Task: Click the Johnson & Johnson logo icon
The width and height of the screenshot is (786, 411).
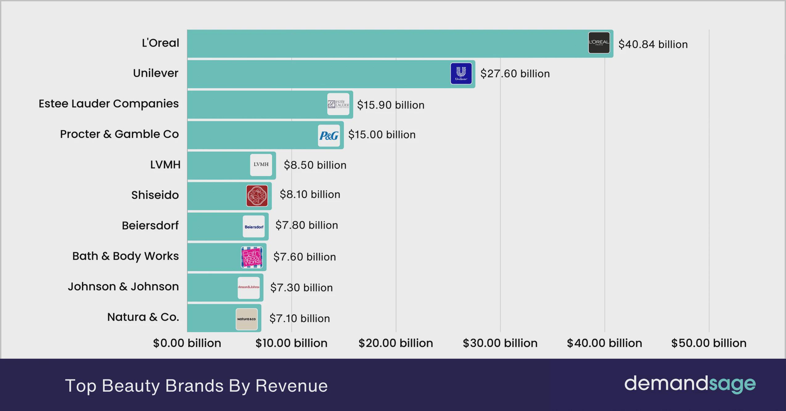Action: (x=249, y=288)
